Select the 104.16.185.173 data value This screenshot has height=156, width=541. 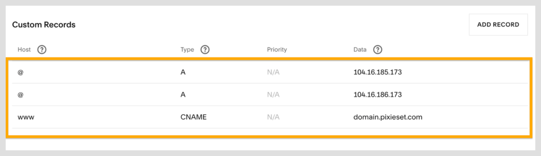[x=378, y=72]
